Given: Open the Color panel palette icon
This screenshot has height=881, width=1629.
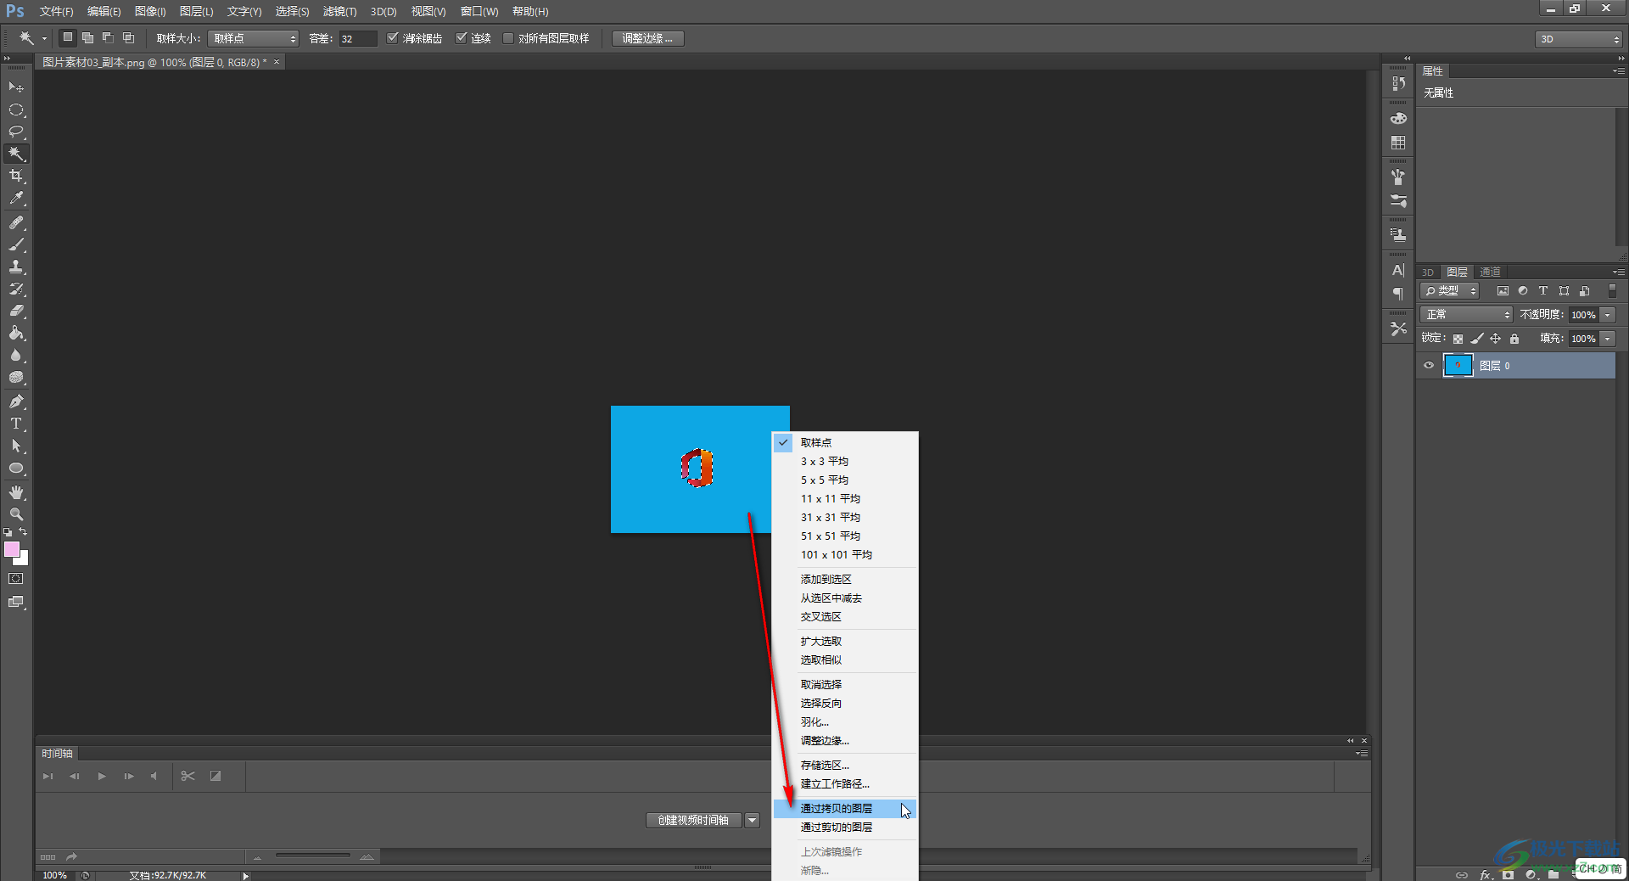Looking at the screenshot, I should (x=1398, y=118).
